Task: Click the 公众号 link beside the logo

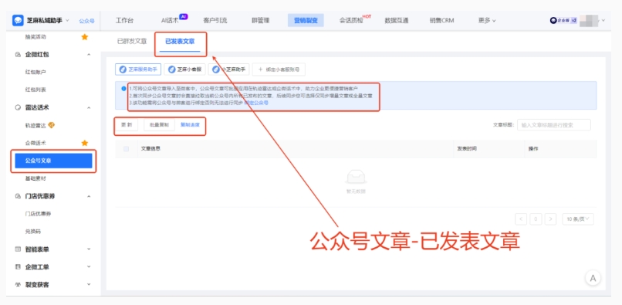Action: click(x=87, y=21)
